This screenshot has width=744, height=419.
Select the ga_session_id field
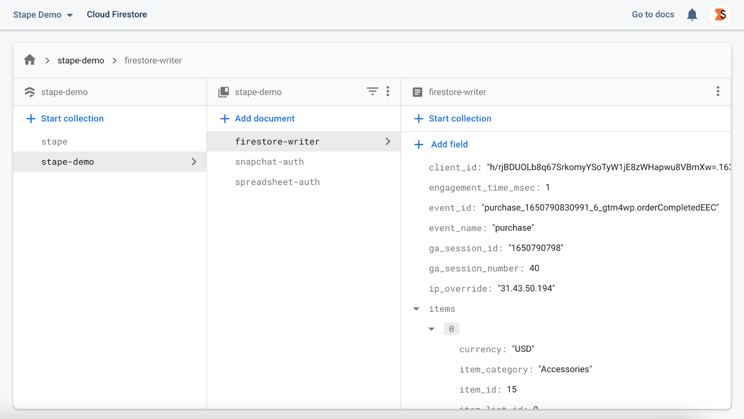pyautogui.click(x=496, y=248)
